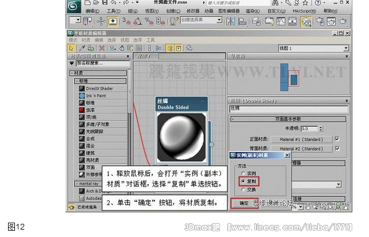Click the Ink 'n Paint material icon
The height and width of the screenshot is (237, 369).
click(x=82, y=96)
